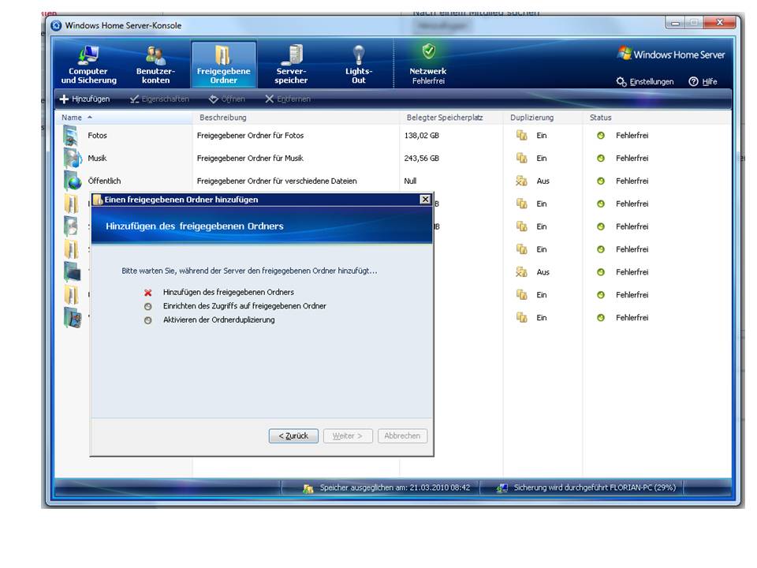The image size is (757, 568).
Task: Click Öffnen in the toolbar
Action: point(227,99)
